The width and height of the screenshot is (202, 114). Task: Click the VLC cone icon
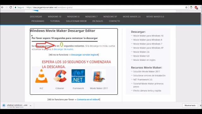pos(41,76)
